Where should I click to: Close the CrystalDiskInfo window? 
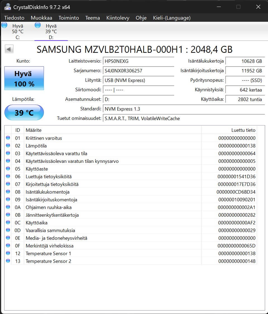pos(258,7)
